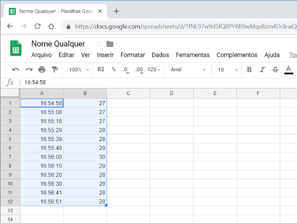Click the Undo arrow in toolbar
Screen dimensions: 297x223
tap(16, 69)
